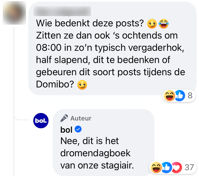Open the bol profile avatar
The width and height of the screenshot is (199, 176).
click(x=41, y=120)
